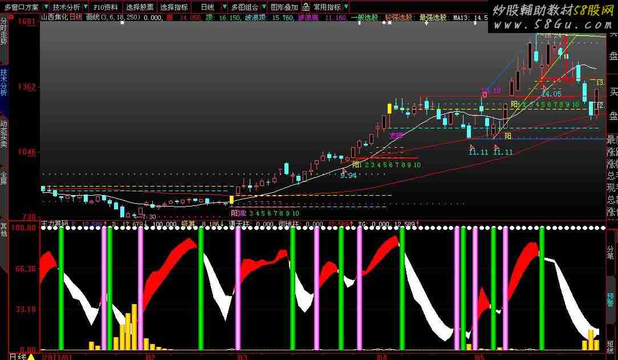Click the 04 month label on time axis
This screenshot has width=618, height=360.
381,357
